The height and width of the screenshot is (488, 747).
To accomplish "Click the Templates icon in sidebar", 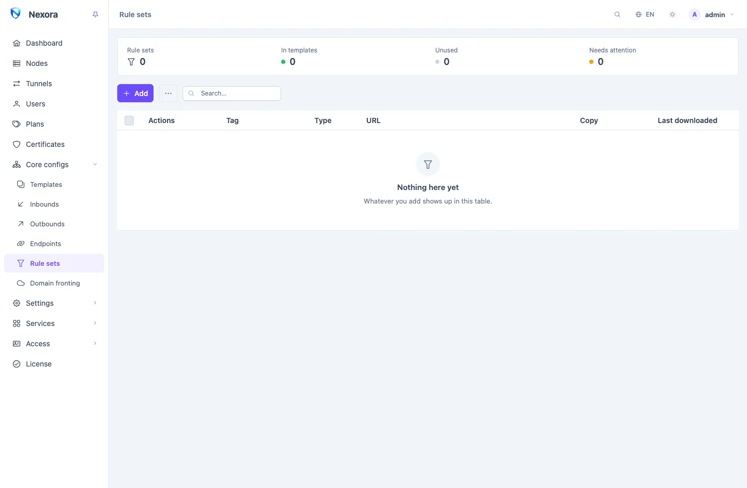I will coord(21,184).
